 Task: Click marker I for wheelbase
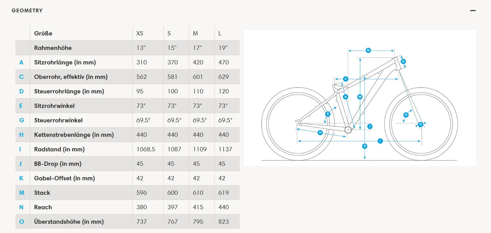coord(380,141)
